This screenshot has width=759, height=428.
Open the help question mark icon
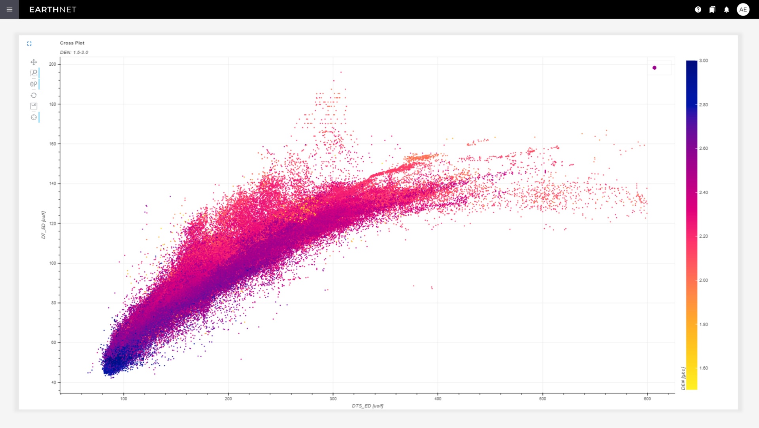click(698, 9)
